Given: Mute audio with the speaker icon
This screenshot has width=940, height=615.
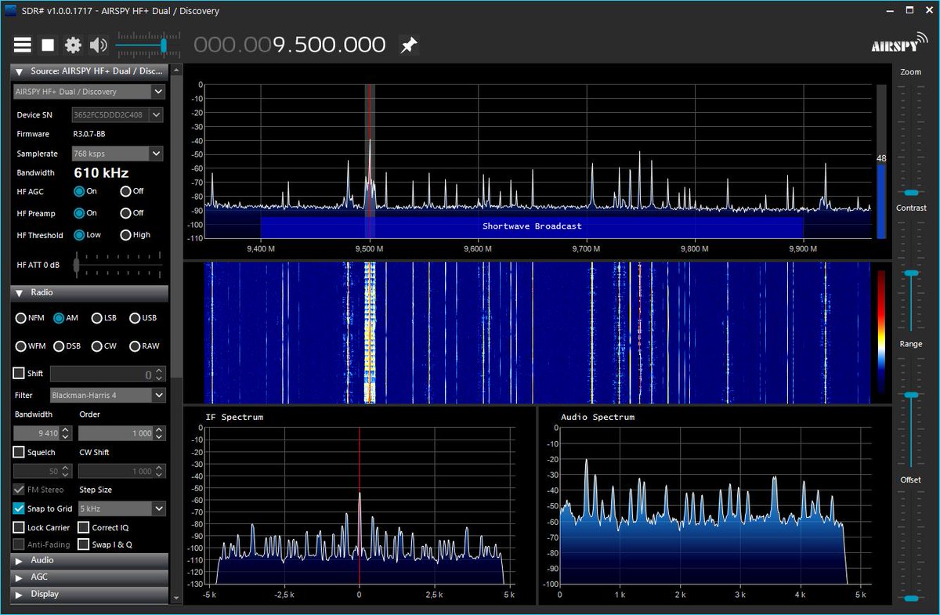Looking at the screenshot, I should (x=98, y=45).
